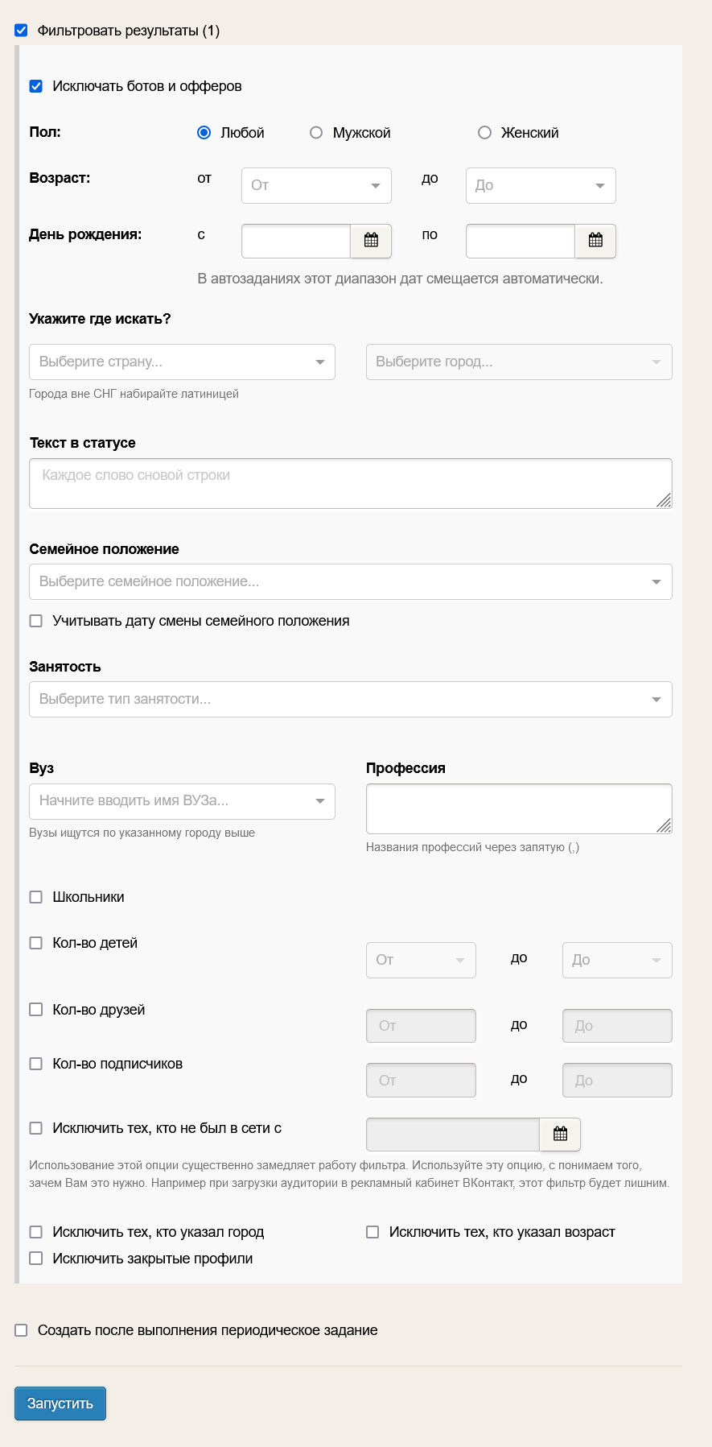Image resolution: width=712 pixels, height=1447 pixels.
Task: Click the "Профессия" text area
Action: [x=518, y=808]
